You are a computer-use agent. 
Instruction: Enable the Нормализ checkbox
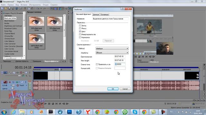coord(80,37)
